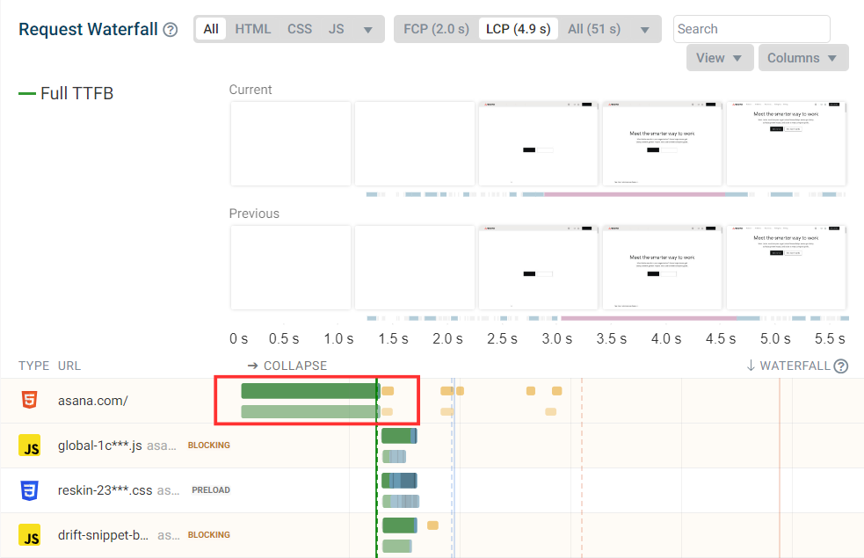Select last Current filmstrip frame

click(x=787, y=143)
